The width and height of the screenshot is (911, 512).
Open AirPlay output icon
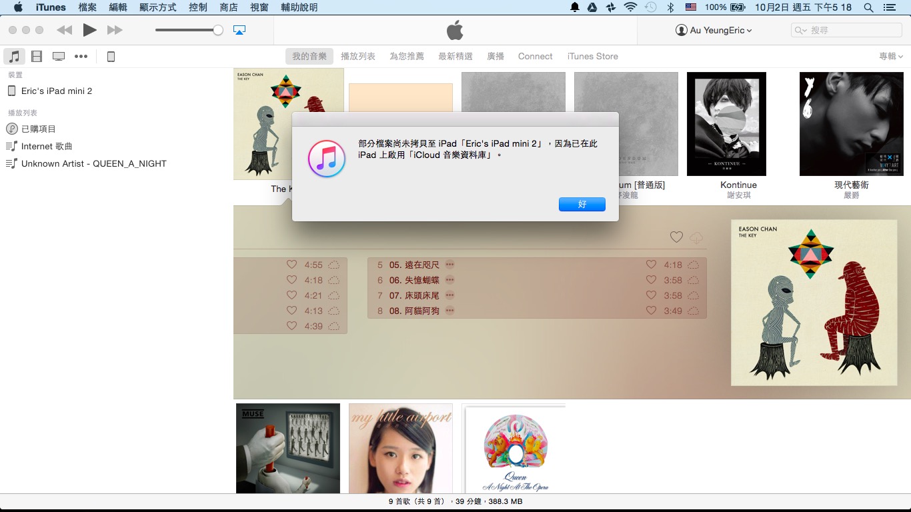tap(239, 30)
